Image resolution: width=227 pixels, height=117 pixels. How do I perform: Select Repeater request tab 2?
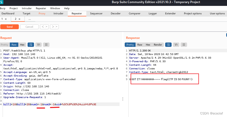(15, 19)
